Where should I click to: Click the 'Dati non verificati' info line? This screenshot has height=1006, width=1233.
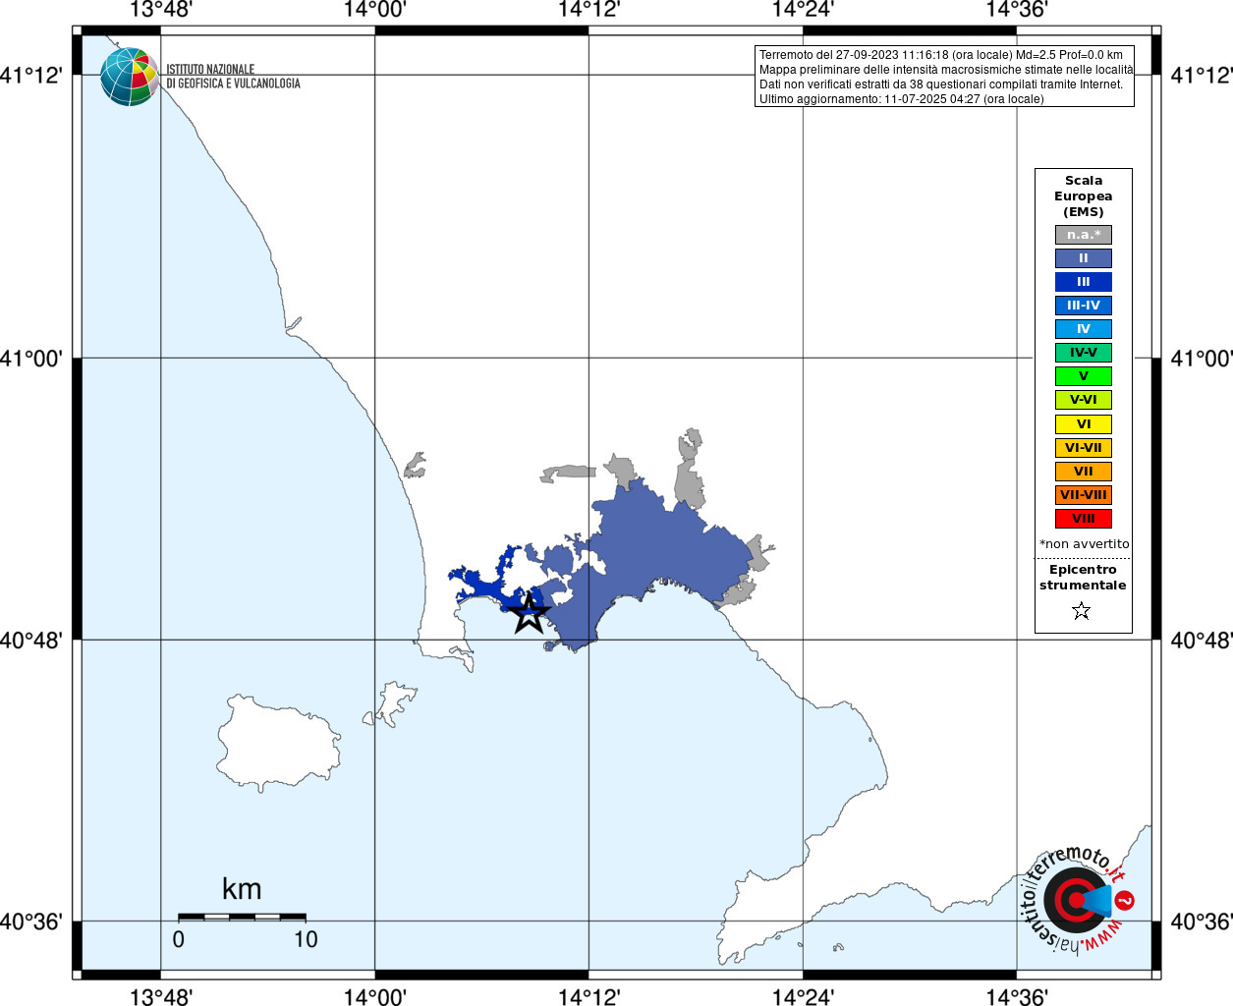coord(941,84)
